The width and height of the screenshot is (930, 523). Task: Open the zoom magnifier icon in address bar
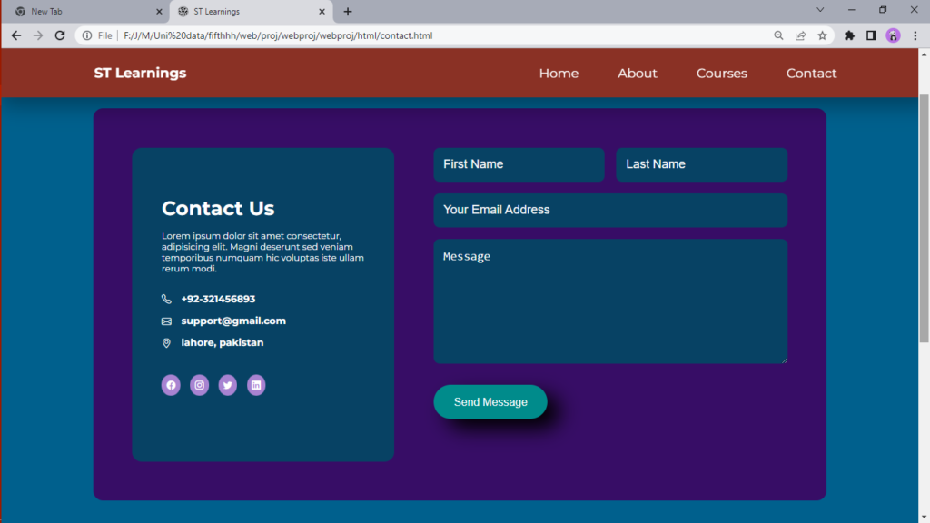[778, 35]
